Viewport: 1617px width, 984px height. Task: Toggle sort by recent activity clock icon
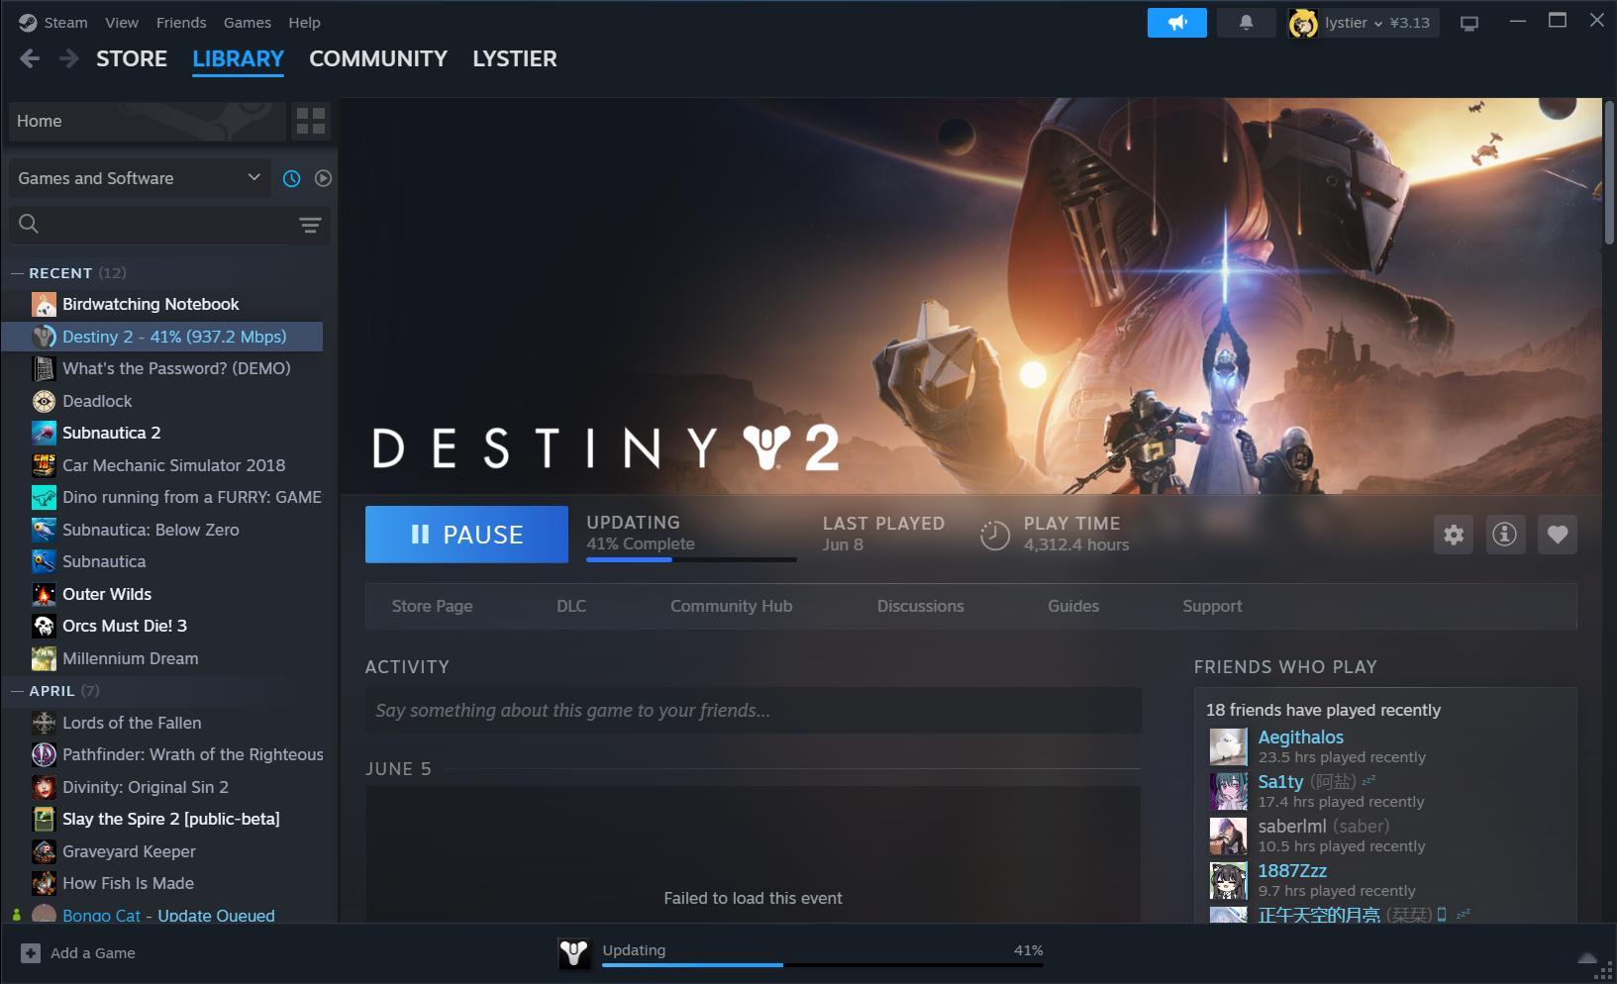click(291, 178)
